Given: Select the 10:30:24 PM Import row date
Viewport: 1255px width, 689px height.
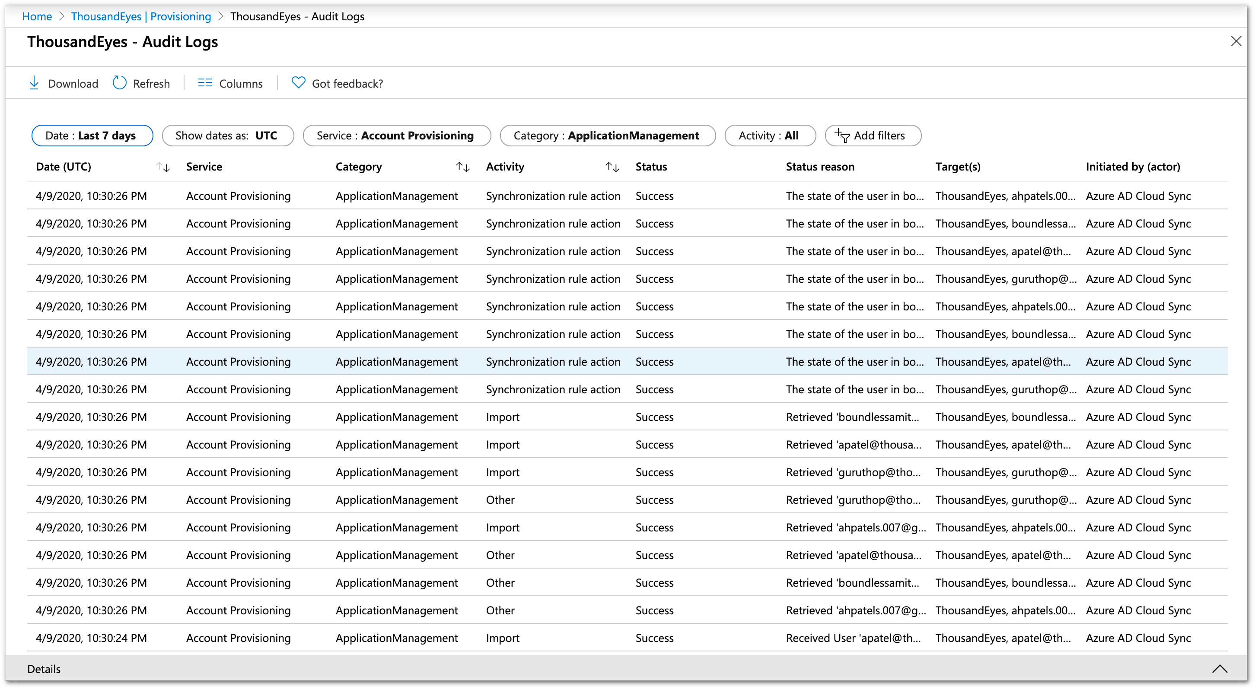Looking at the screenshot, I should 91,638.
